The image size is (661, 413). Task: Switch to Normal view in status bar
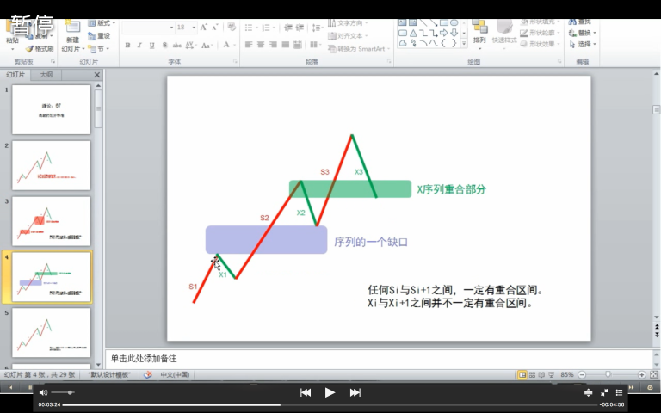tap(522, 375)
